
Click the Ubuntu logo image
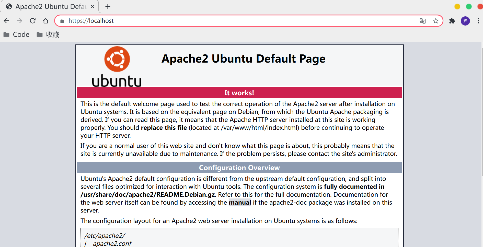pyautogui.click(x=117, y=66)
